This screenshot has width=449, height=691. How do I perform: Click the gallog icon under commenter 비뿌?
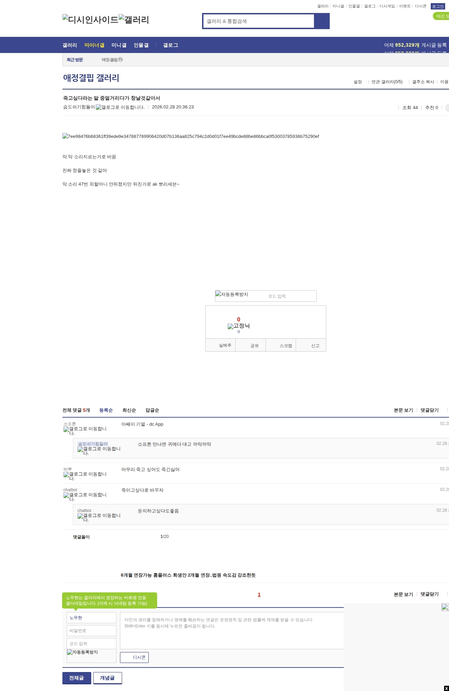(x=85, y=476)
